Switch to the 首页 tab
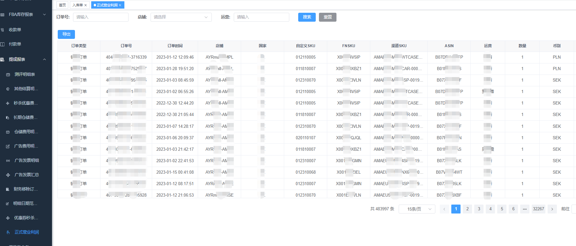The width and height of the screenshot is (576, 246). point(62,5)
